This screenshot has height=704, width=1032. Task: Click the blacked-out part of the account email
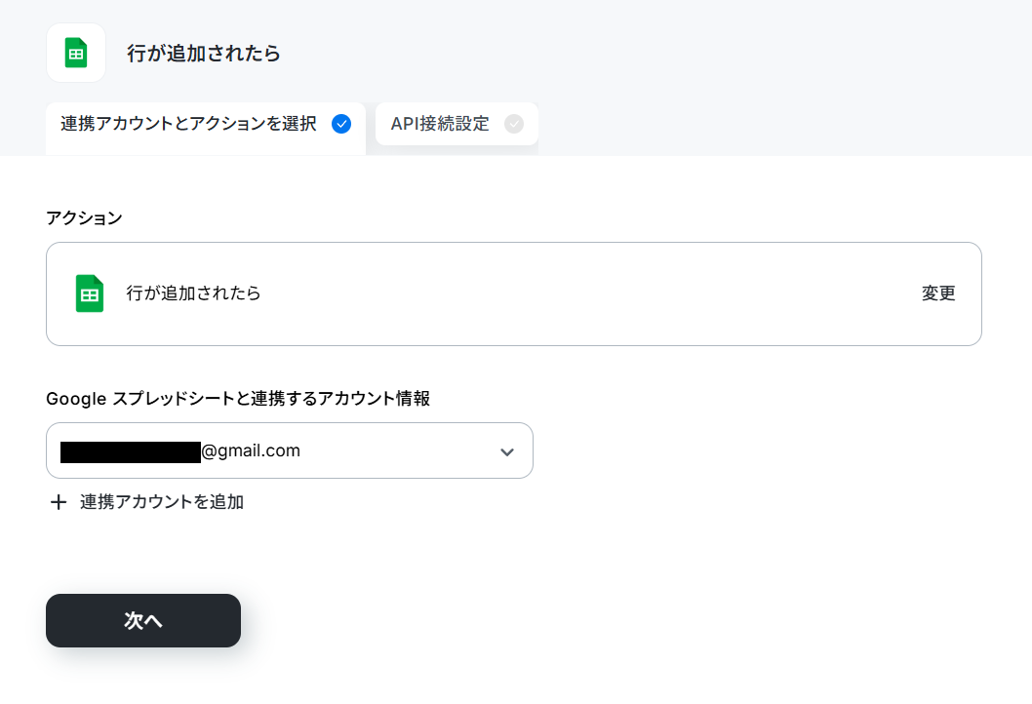pos(131,452)
